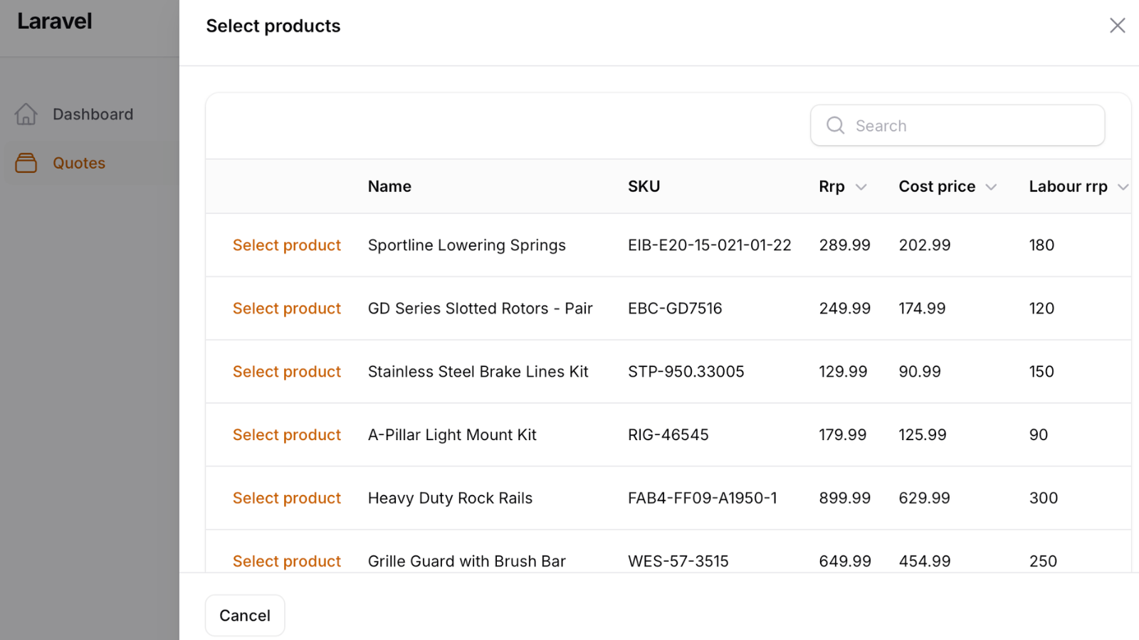
Task: Select product Stainless Steel Brake Lines Kit
Action: click(x=287, y=372)
